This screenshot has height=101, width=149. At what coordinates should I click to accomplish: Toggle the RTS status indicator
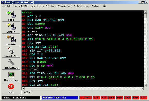pos(104,98)
